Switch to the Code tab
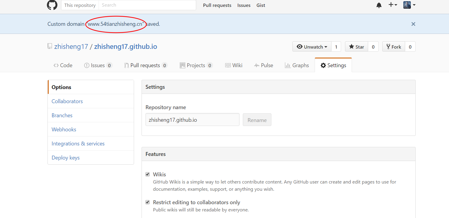 coord(63,65)
